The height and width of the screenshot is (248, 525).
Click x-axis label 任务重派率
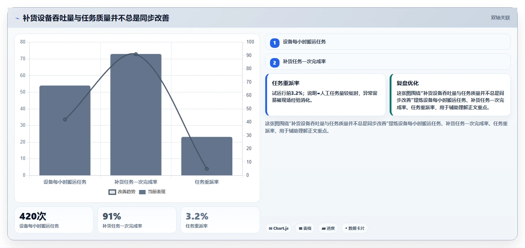(207, 182)
